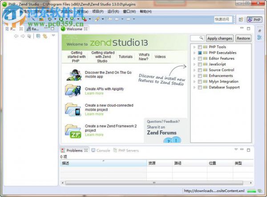Open the 运行(R) menu
This screenshot has width=267, height=197.
(113, 12)
